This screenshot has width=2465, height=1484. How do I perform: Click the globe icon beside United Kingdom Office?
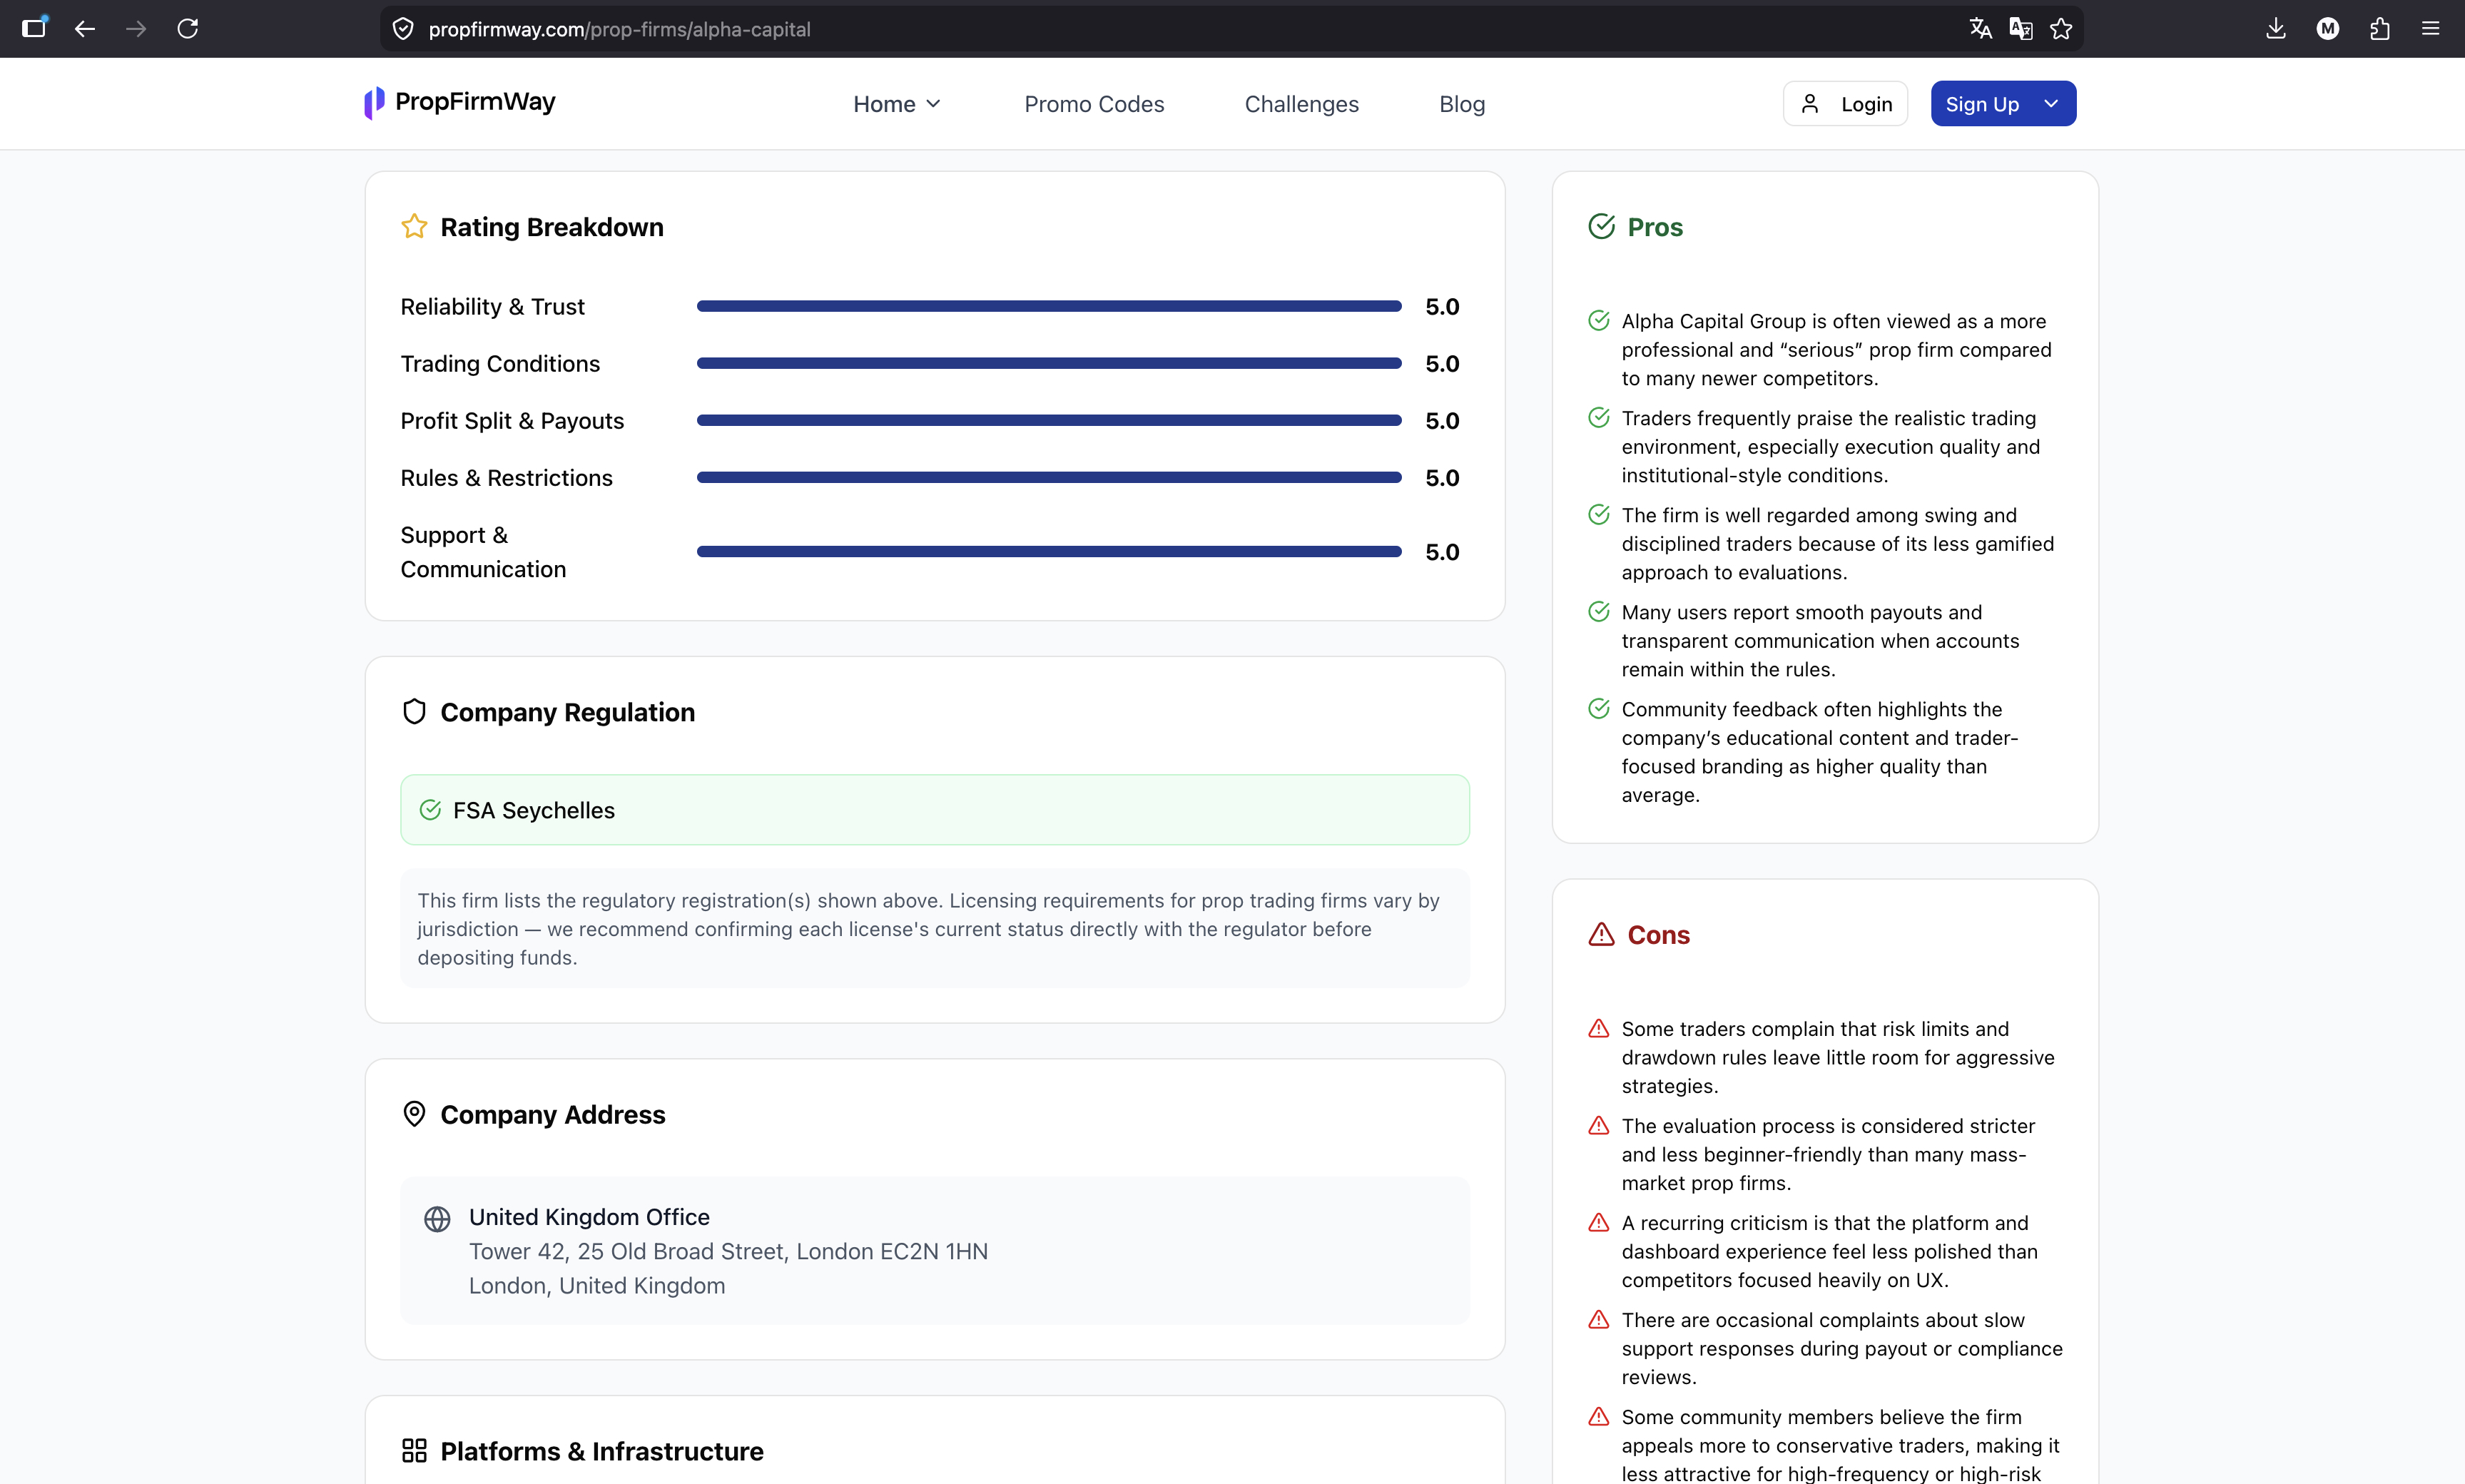pyautogui.click(x=437, y=1219)
